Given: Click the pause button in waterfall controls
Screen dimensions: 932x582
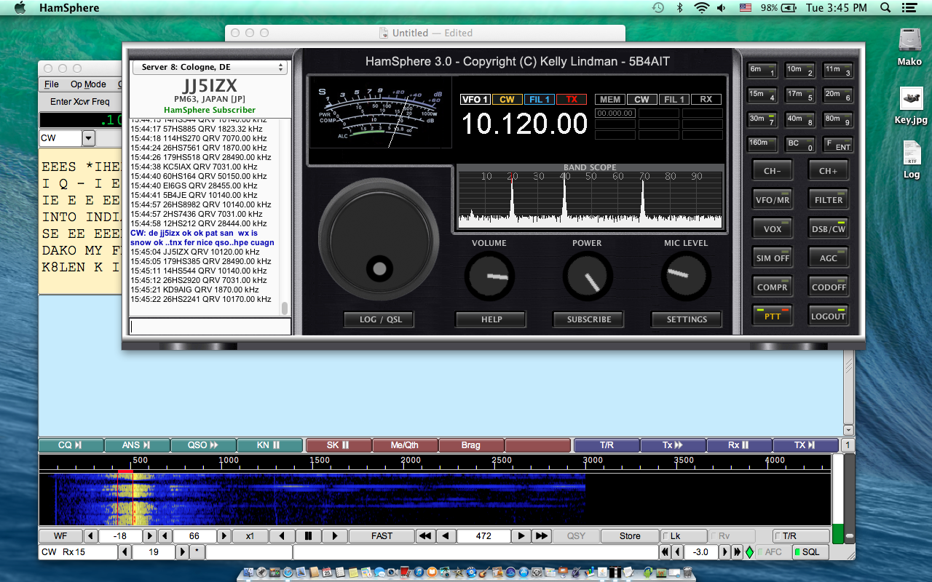Looking at the screenshot, I should point(309,536).
